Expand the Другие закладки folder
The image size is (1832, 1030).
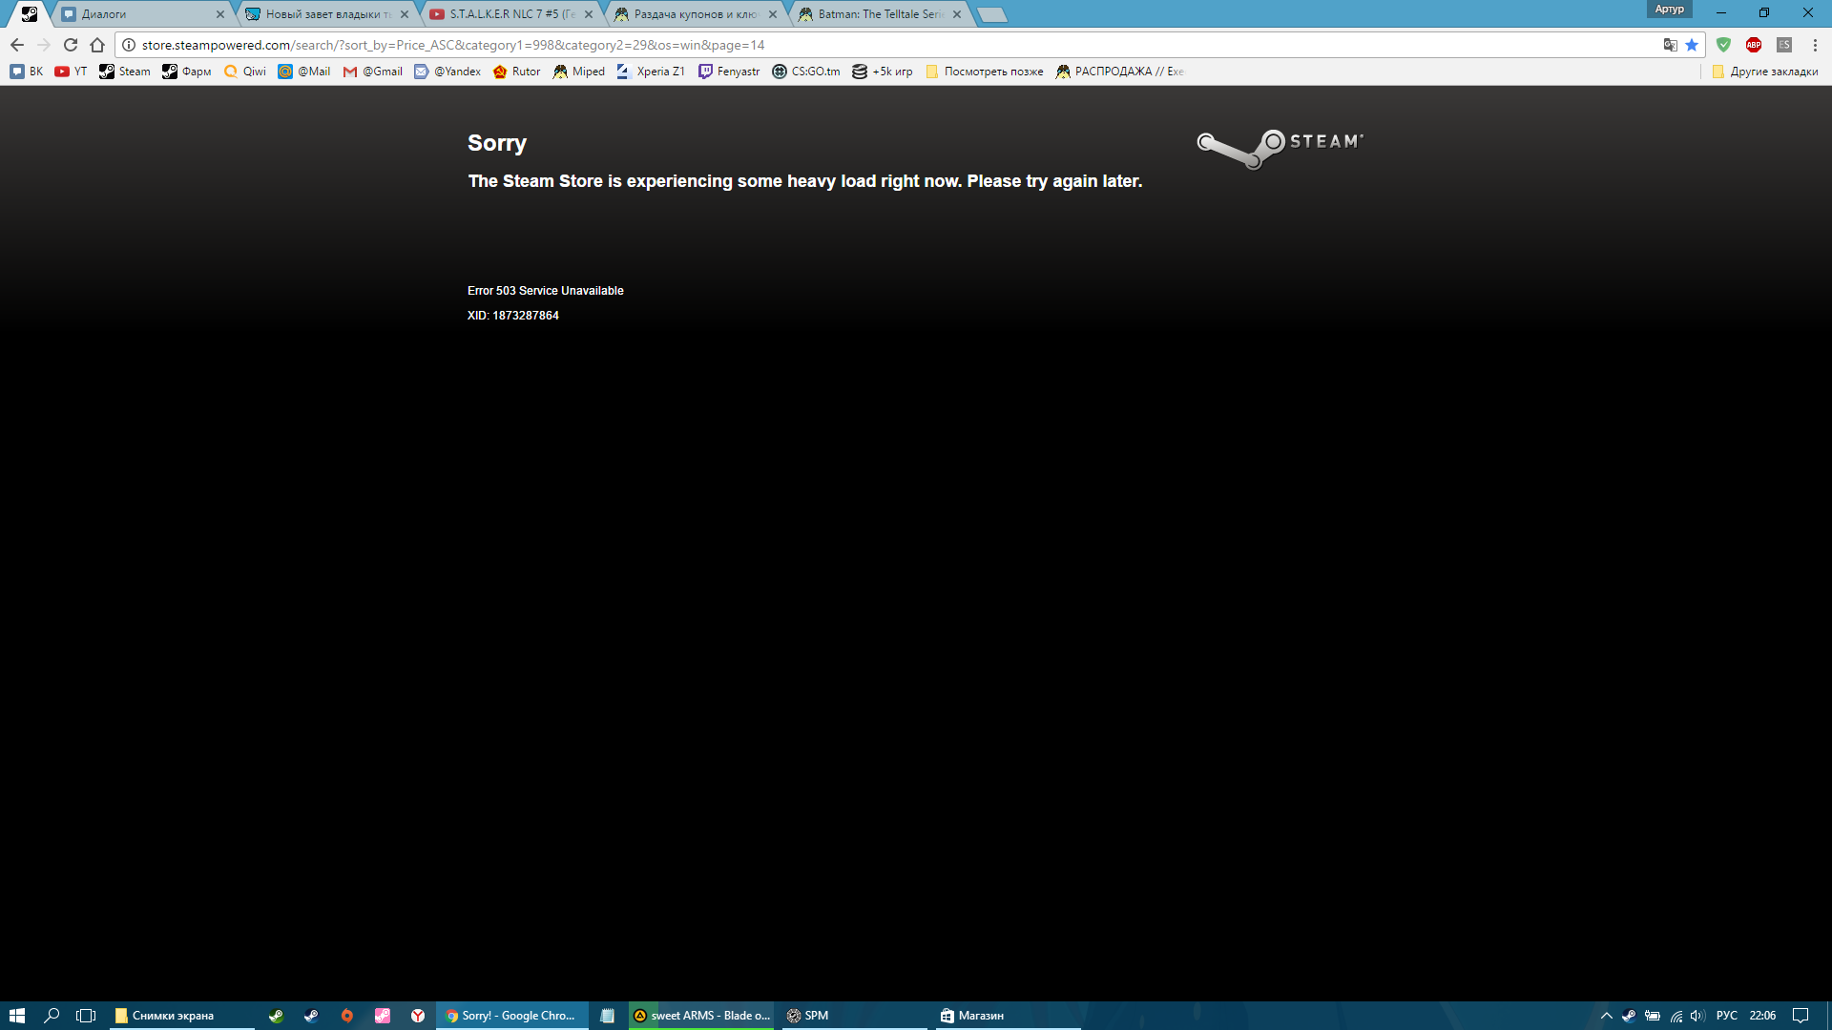1765,72
